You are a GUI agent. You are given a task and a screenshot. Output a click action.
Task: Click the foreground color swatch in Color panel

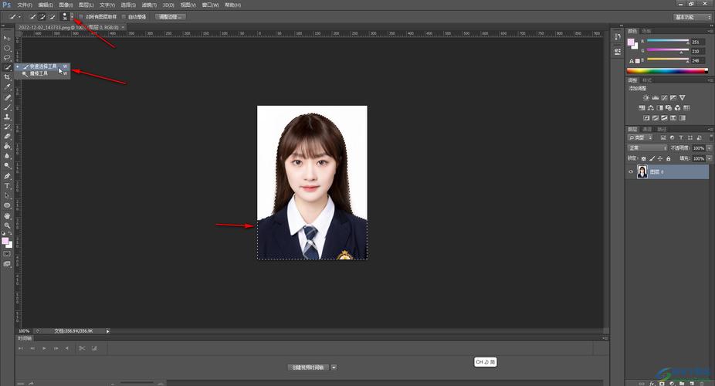pyautogui.click(x=631, y=42)
